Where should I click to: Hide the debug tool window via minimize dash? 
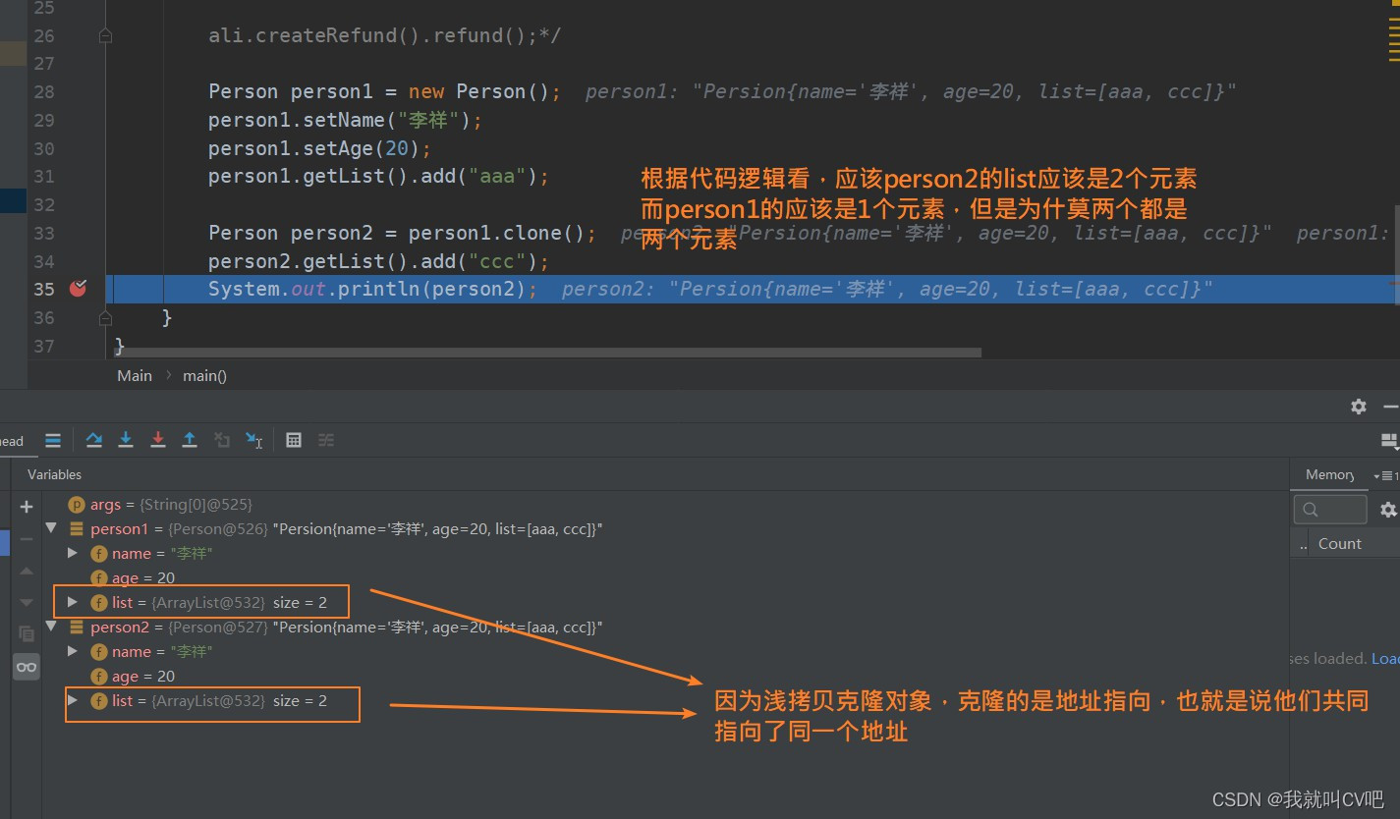1390,407
